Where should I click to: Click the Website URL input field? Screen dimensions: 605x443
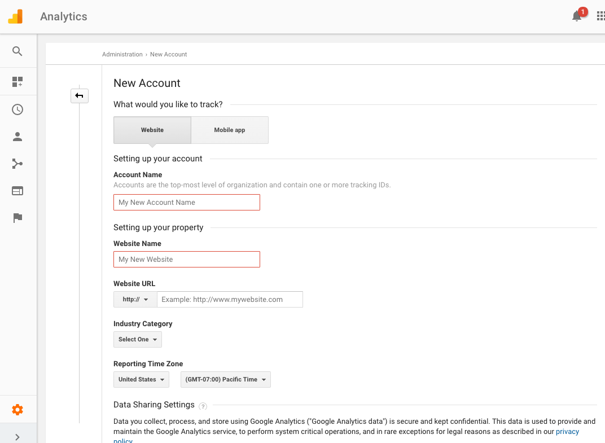(230, 300)
